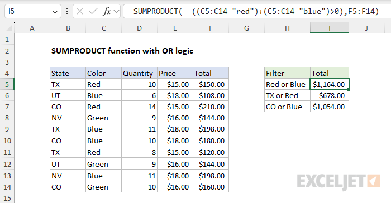The height and width of the screenshot is (203, 391).
Task: Click 'UT' state cell in row 6
Action: click(x=68, y=96)
